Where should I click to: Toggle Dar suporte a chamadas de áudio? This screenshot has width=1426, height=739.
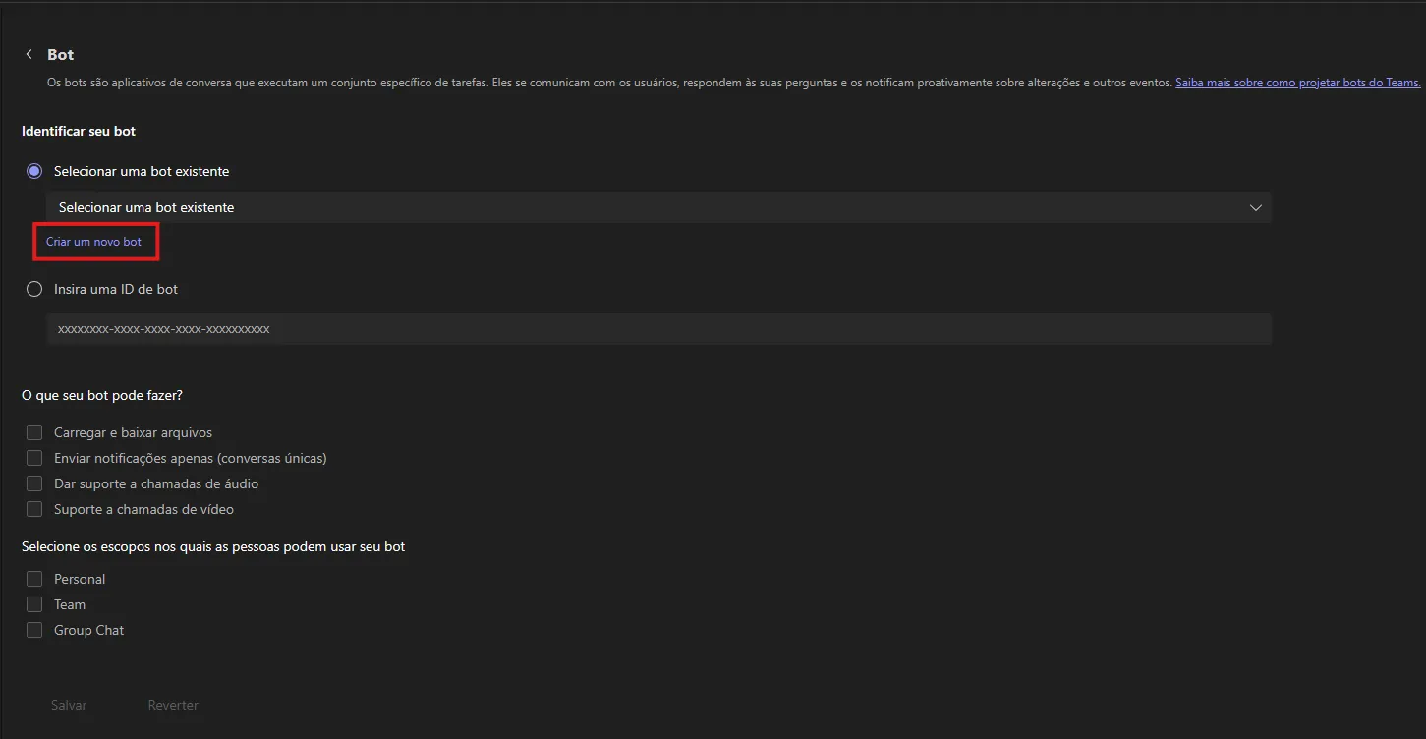[34, 483]
